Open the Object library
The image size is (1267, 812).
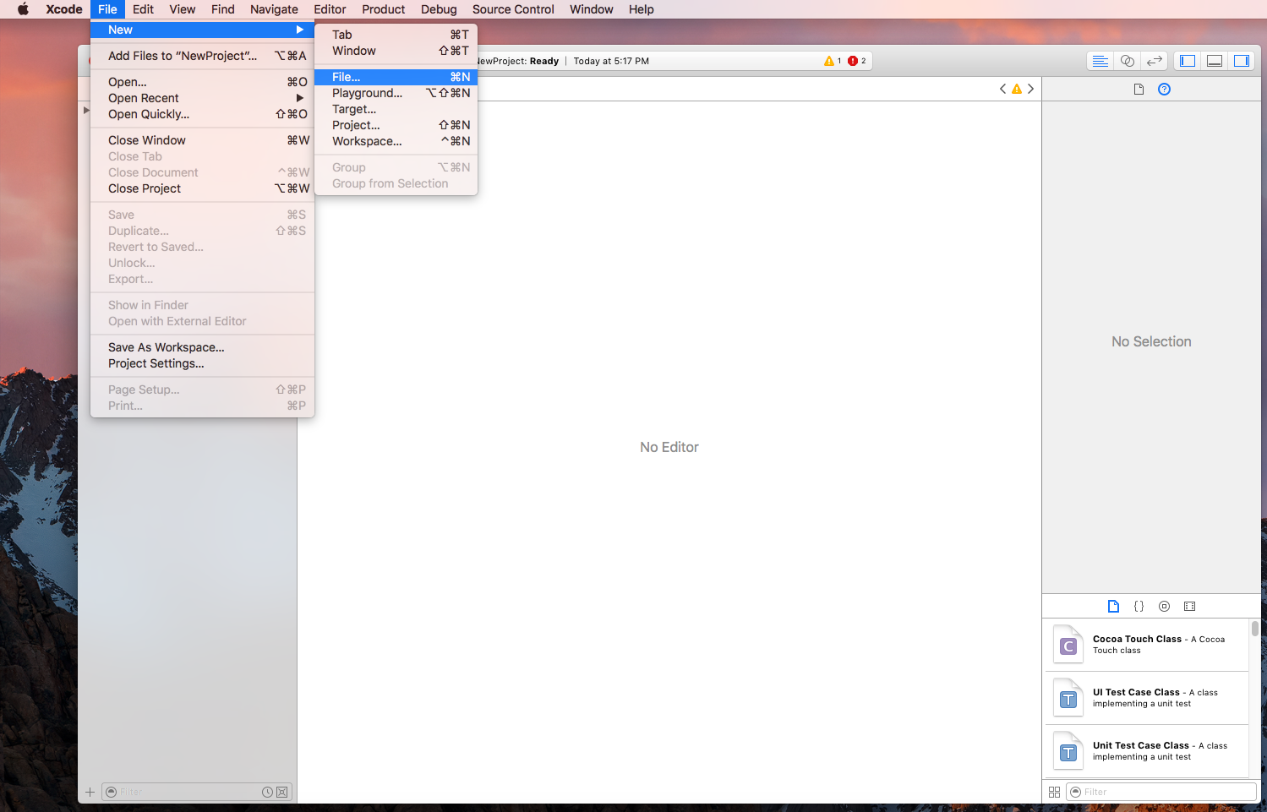point(1164,606)
